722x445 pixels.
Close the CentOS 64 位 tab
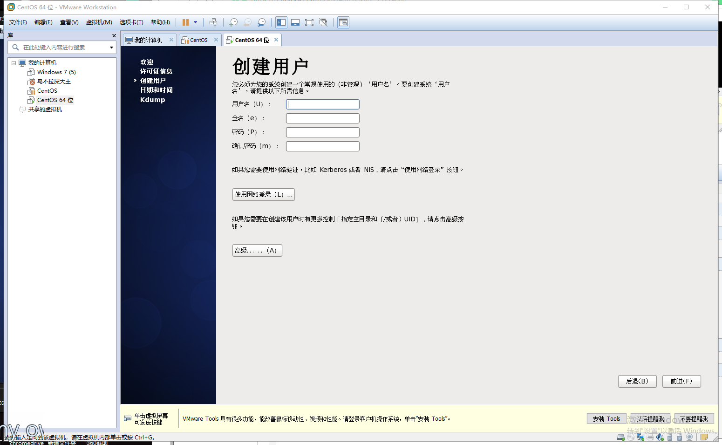[276, 40]
